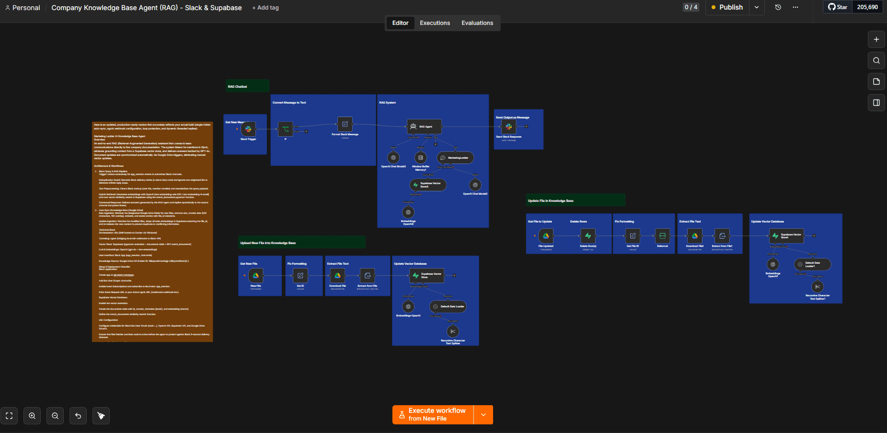Expand the Publish dropdown arrow
The image size is (887, 433).
757,7
